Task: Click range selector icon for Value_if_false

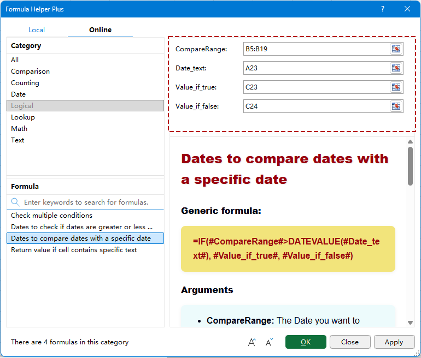Action: [396, 106]
